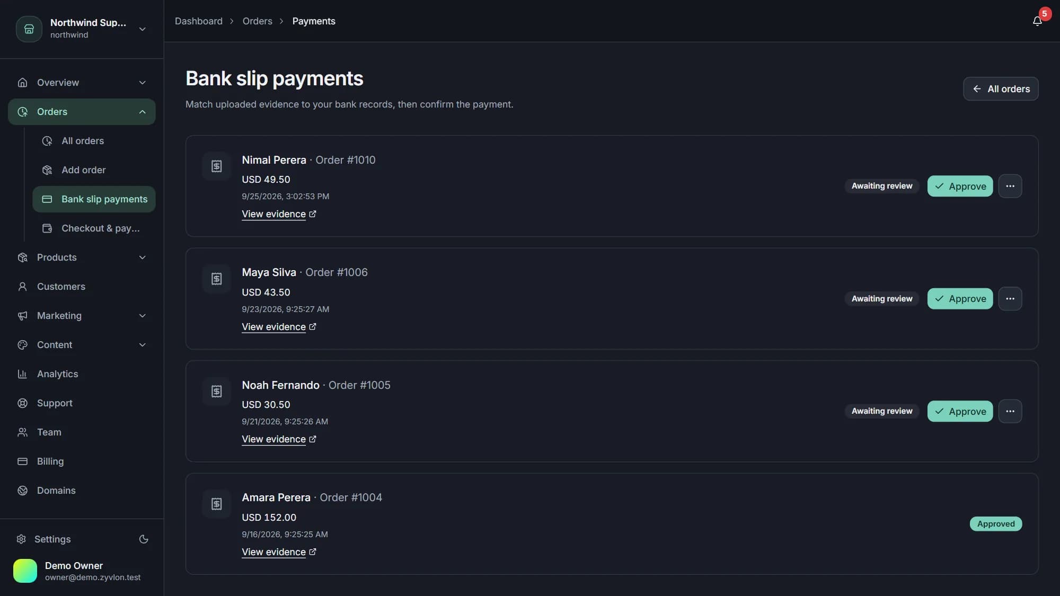This screenshot has height=596, width=1060.
Task: Click the Northwind store logo icon
Action: pyautogui.click(x=29, y=29)
